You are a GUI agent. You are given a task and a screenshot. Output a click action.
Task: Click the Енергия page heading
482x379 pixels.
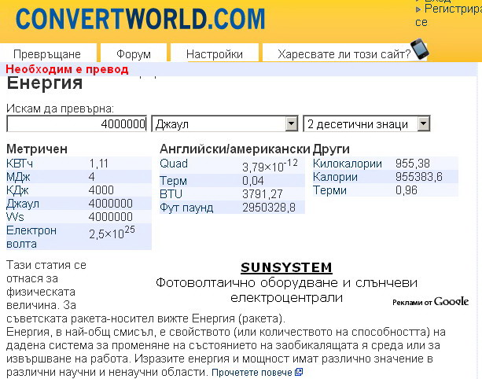point(45,83)
